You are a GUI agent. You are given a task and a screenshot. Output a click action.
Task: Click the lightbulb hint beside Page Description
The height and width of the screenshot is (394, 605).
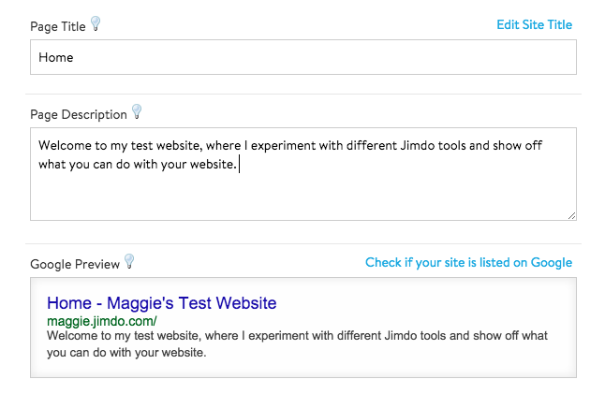(x=136, y=112)
